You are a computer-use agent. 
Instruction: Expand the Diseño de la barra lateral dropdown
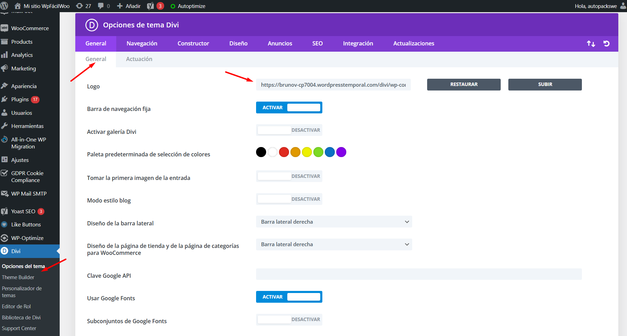click(x=334, y=222)
